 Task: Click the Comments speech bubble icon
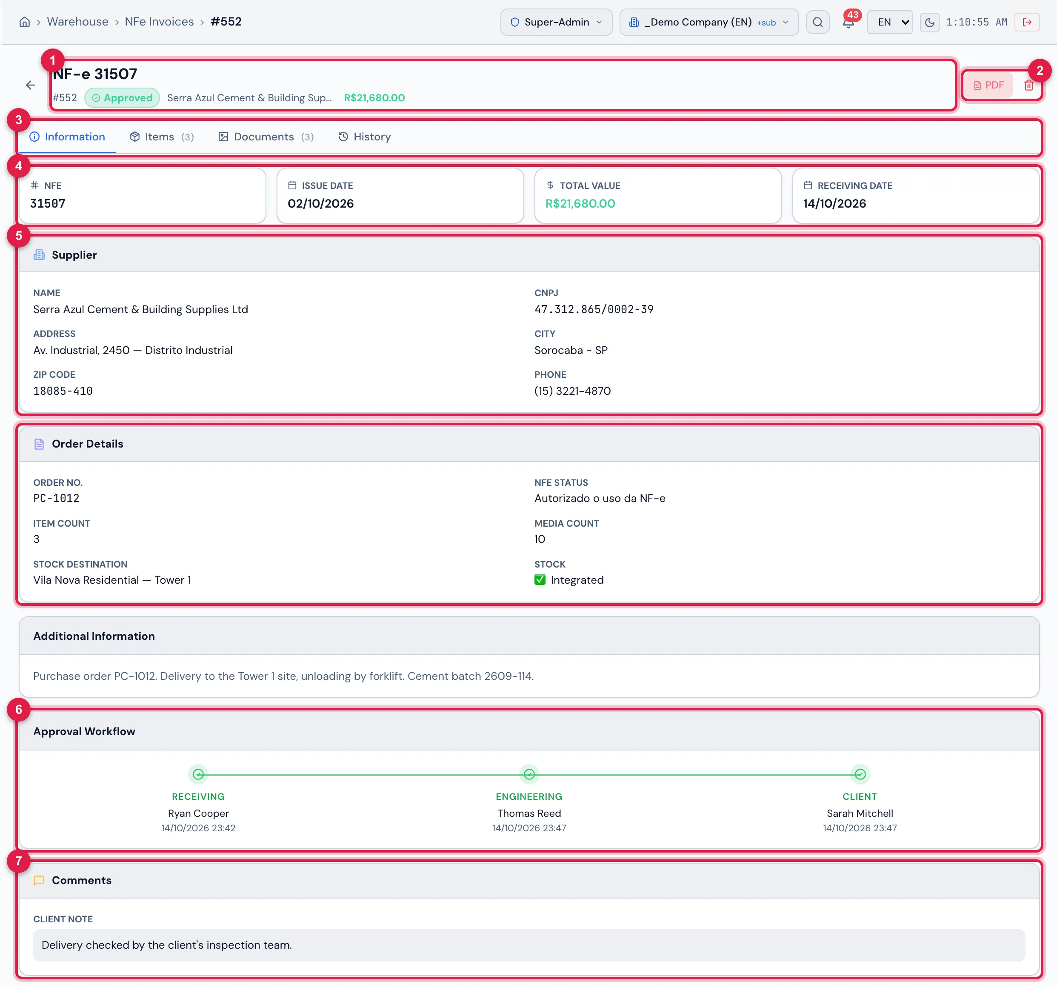[39, 880]
